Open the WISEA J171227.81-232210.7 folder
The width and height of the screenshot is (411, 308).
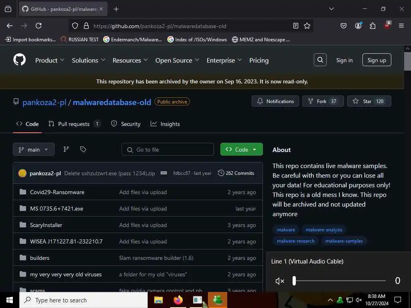click(x=66, y=241)
